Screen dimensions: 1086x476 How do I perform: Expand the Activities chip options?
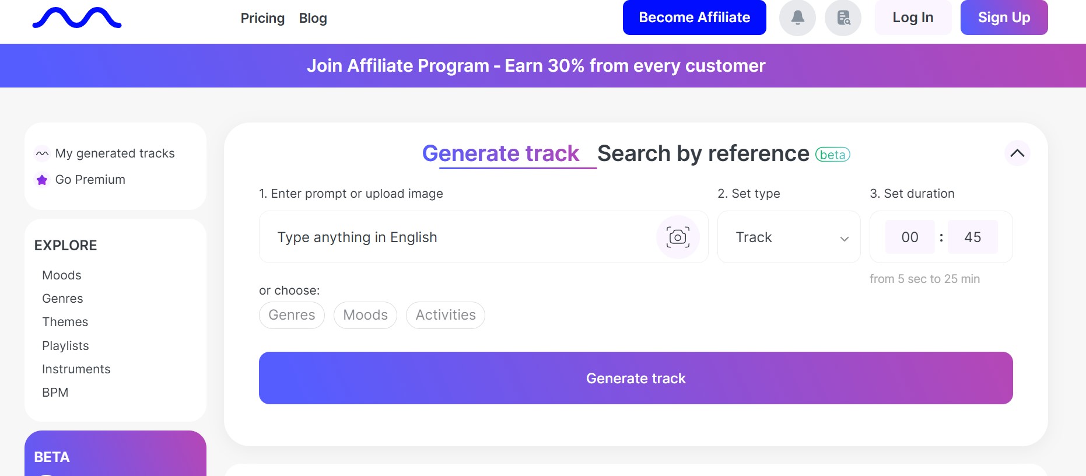[446, 315]
